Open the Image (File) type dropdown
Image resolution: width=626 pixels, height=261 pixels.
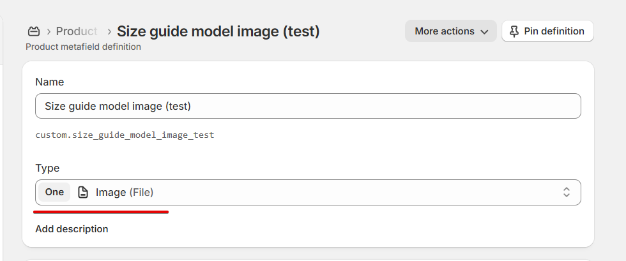tap(319, 192)
